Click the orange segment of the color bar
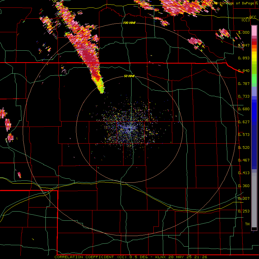This screenshot has height=259, width=259. click(254, 50)
